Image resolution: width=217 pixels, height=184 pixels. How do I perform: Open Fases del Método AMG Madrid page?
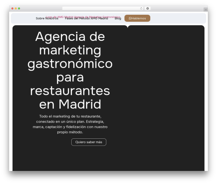click(x=86, y=18)
